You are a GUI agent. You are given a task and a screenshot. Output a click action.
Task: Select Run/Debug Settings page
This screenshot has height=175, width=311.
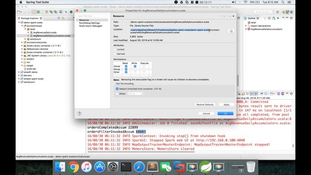click(x=89, y=23)
